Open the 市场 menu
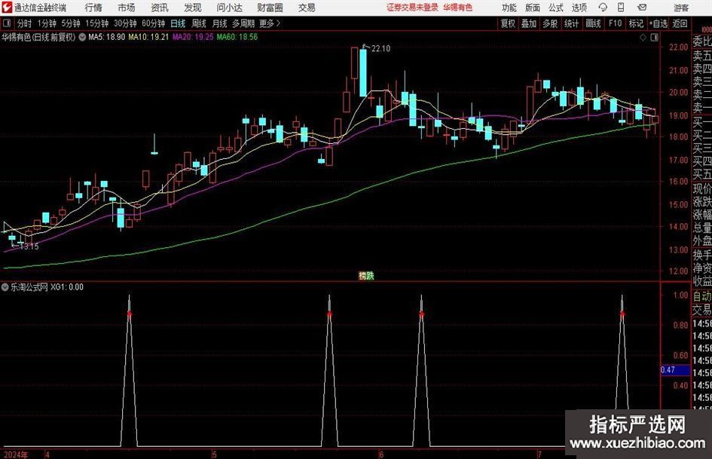The width and height of the screenshot is (712, 459). [x=127, y=8]
